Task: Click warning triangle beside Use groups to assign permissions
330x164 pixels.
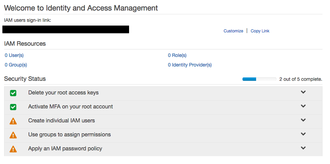Action: click(x=13, y=135)
